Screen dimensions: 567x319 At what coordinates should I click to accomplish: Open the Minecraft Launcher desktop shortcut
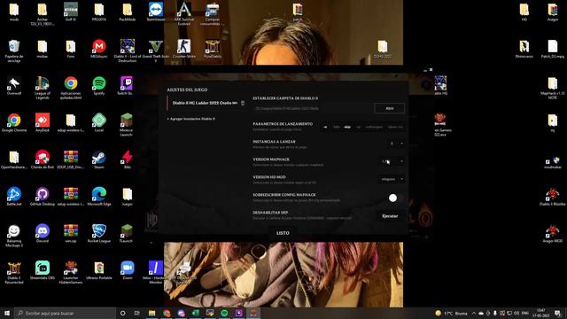pyautogui.click(x=127, y=125)
